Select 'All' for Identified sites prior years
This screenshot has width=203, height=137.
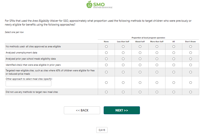click(174, 65)
